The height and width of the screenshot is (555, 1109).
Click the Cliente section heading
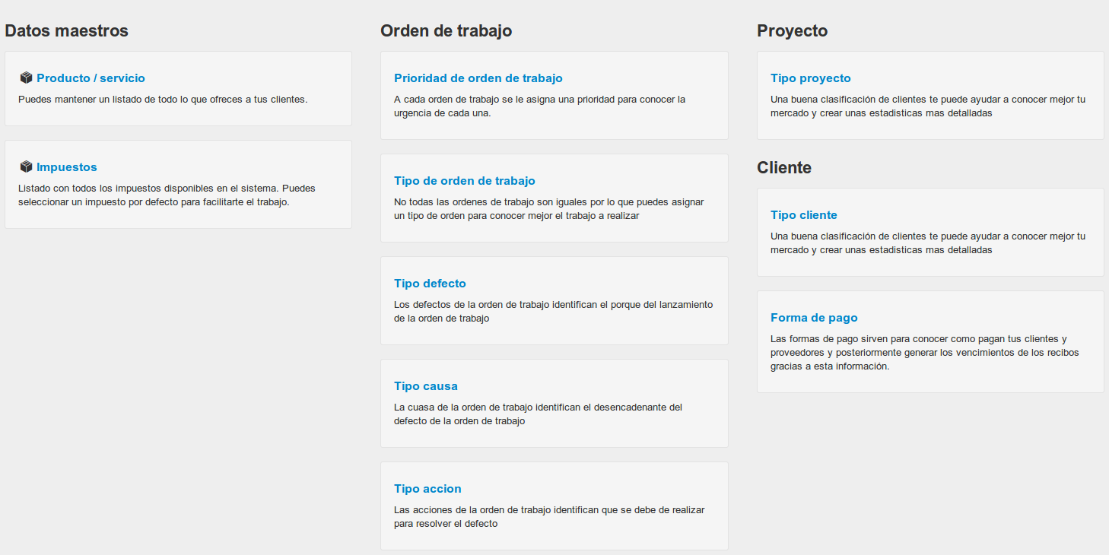click(x=784, y=167)
